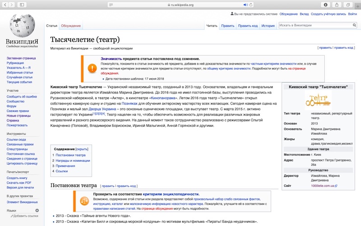
Task: Click править next to Постановки театра
Action: coord(108,186)
